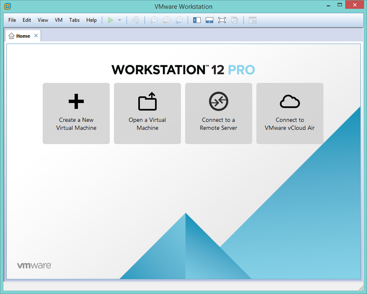Click the green Power On play icon
The image size is (367, 294).
(x=111, y=20)
